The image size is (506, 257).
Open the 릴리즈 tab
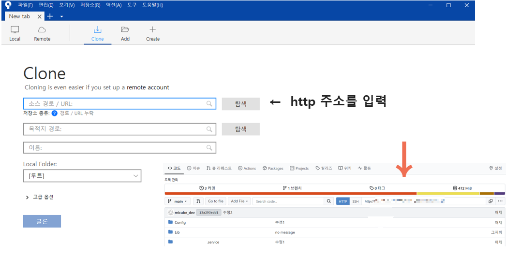click(x=324, y=168)
